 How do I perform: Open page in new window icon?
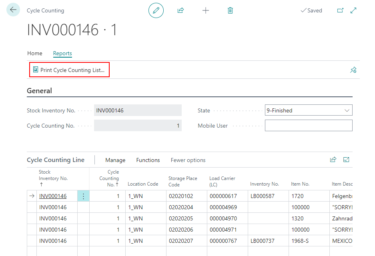pyautogui.click(x=340, y=10)
